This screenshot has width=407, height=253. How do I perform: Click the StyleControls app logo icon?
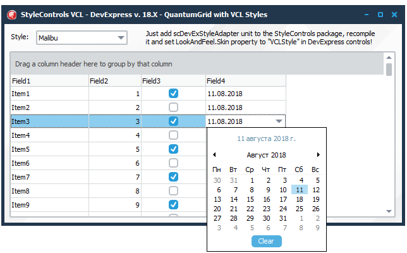point(11,15)
